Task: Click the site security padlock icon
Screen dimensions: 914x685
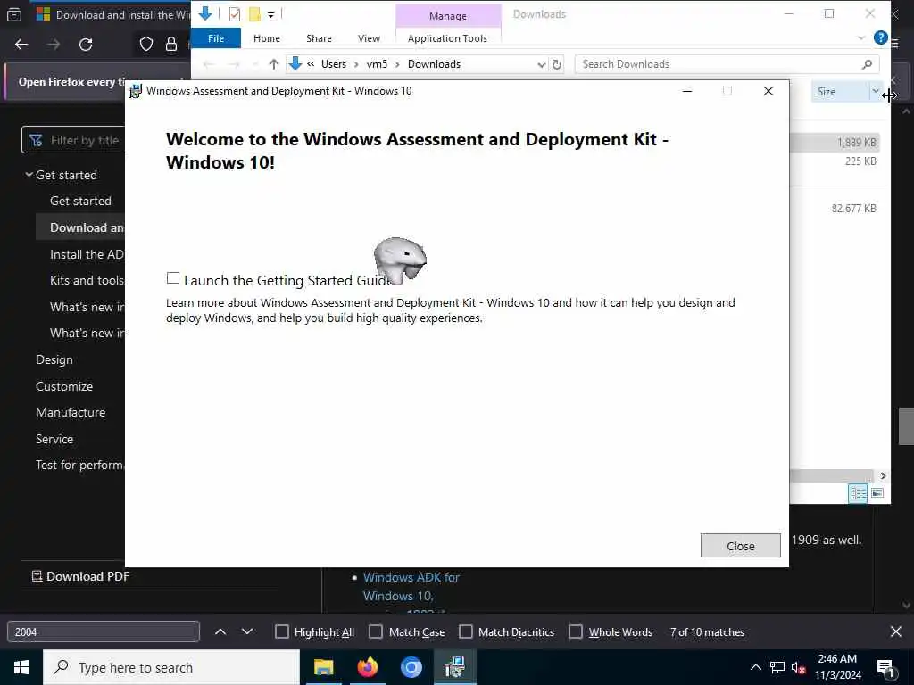Action: 170,45
